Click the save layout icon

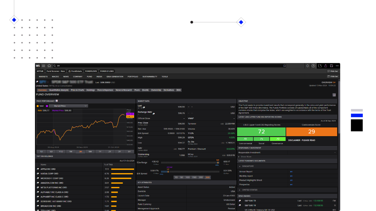pos(332,66)
